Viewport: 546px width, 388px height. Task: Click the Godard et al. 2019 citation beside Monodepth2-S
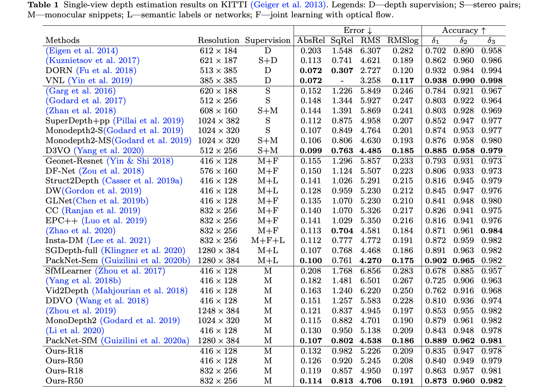143,131
